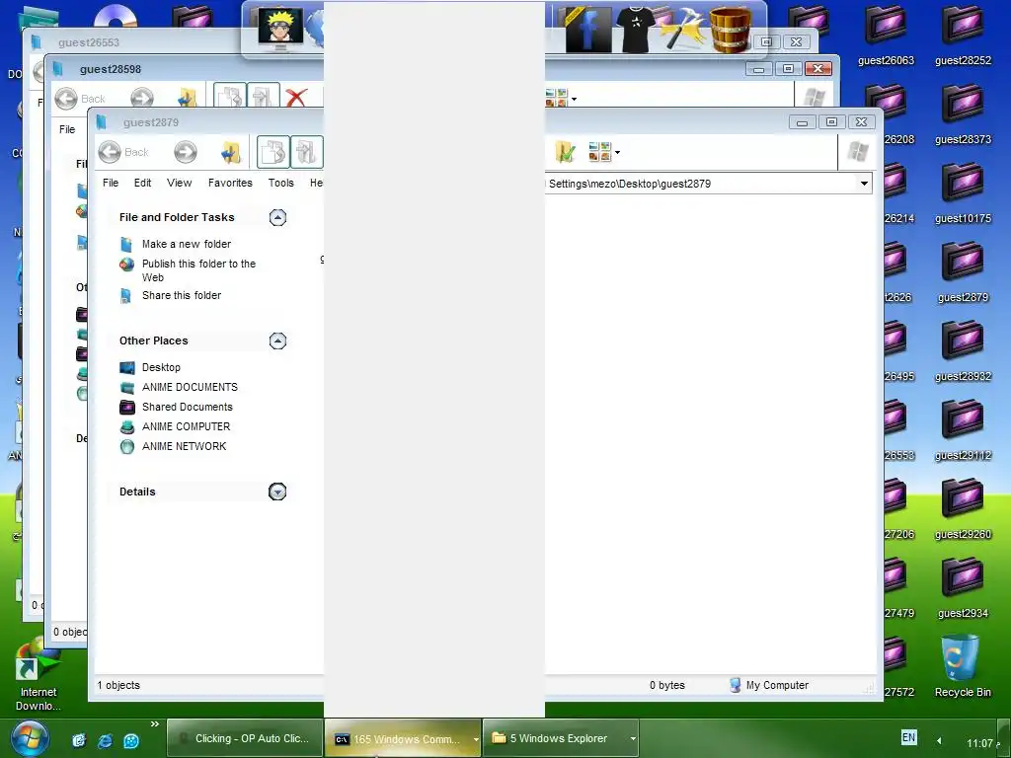Open address bar dropdown in guest2879

click(x=864, y=184)
